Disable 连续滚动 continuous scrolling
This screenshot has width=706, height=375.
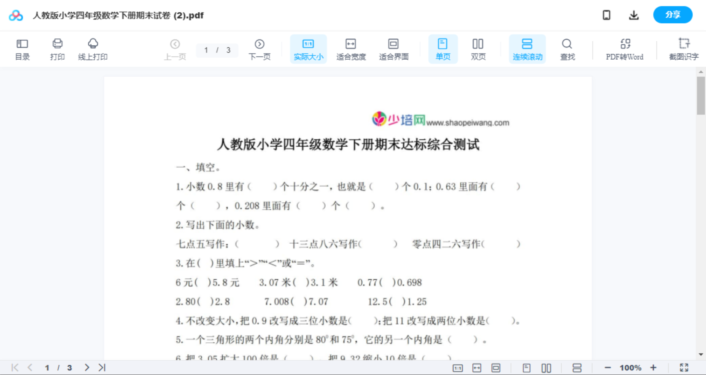[527, 49]
